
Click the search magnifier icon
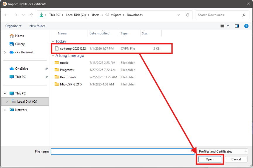[x=244, y=15]
